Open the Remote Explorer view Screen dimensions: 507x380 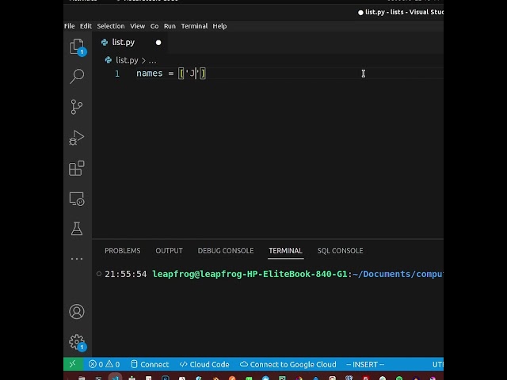[x=77, y=199]
